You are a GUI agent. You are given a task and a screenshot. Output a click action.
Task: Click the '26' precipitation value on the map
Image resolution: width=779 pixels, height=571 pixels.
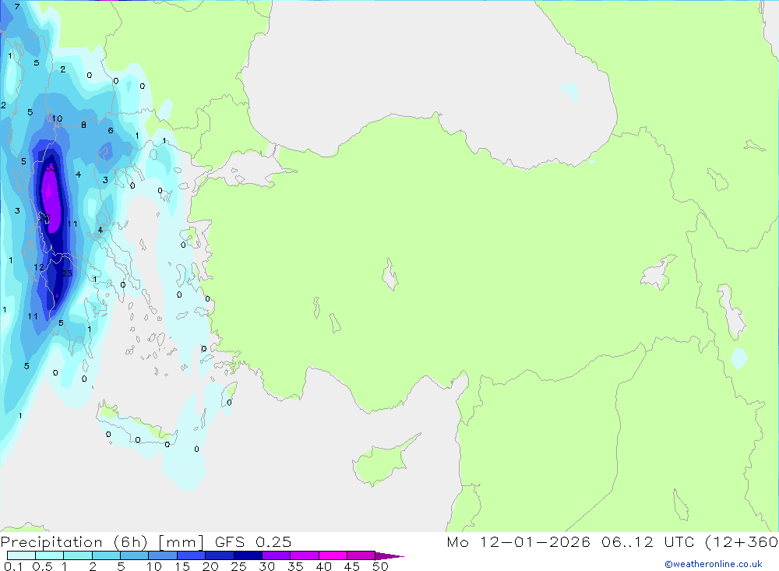click(45, 218)
